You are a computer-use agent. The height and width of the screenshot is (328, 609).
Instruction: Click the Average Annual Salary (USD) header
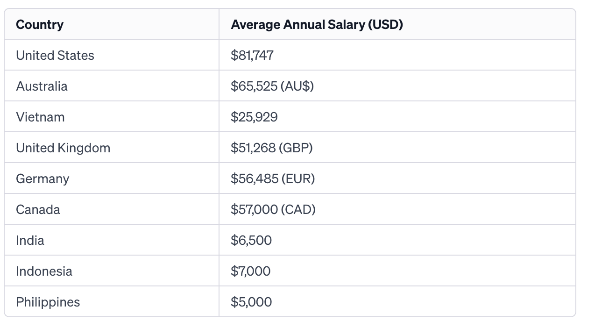(317, 24)
